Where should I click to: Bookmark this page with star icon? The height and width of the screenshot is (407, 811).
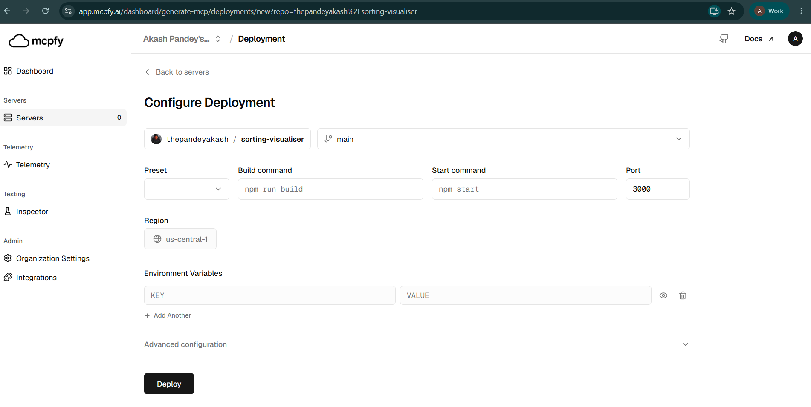pyautogui.click(x=732, y=11)
